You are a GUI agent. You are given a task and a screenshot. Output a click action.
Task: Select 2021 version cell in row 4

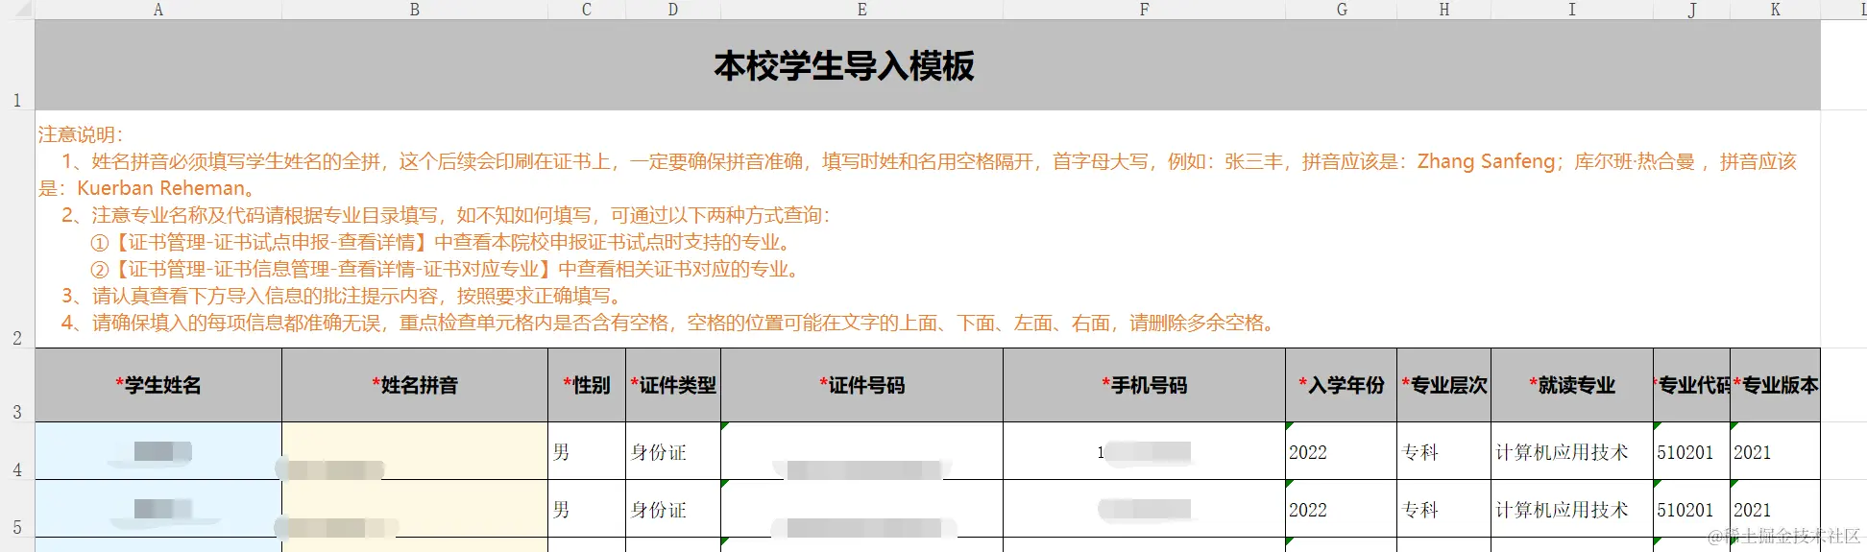(x=1775, y=451)
